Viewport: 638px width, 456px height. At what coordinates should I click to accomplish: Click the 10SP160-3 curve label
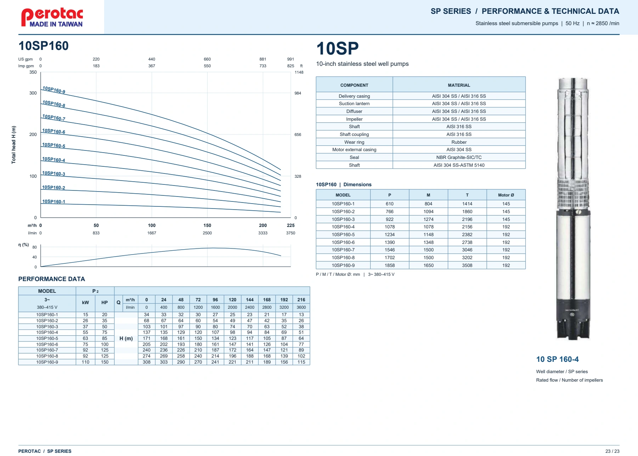tap(54, 173)
